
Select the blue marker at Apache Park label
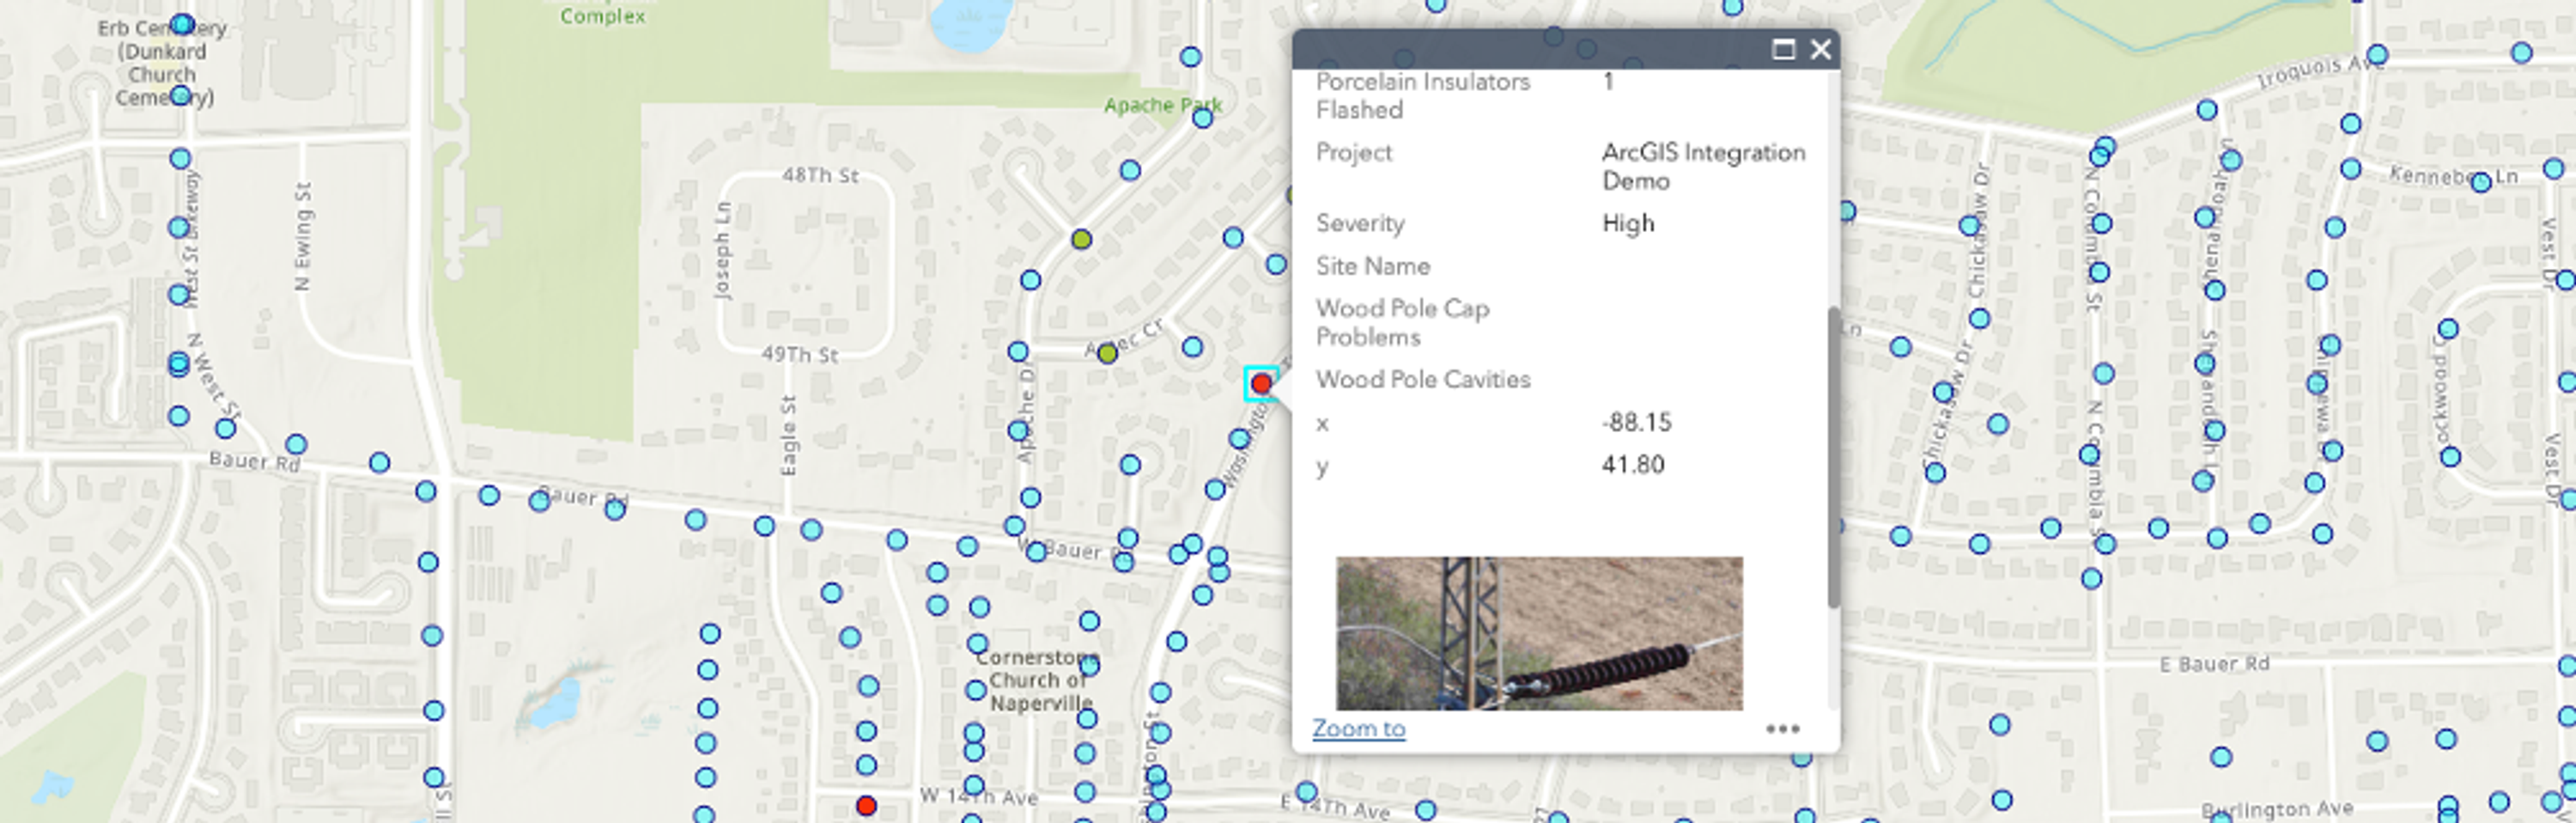tap(1203, 118)
